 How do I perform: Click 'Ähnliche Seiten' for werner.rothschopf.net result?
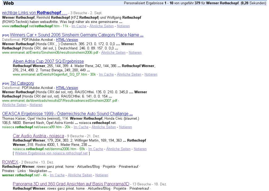(80, 175)
